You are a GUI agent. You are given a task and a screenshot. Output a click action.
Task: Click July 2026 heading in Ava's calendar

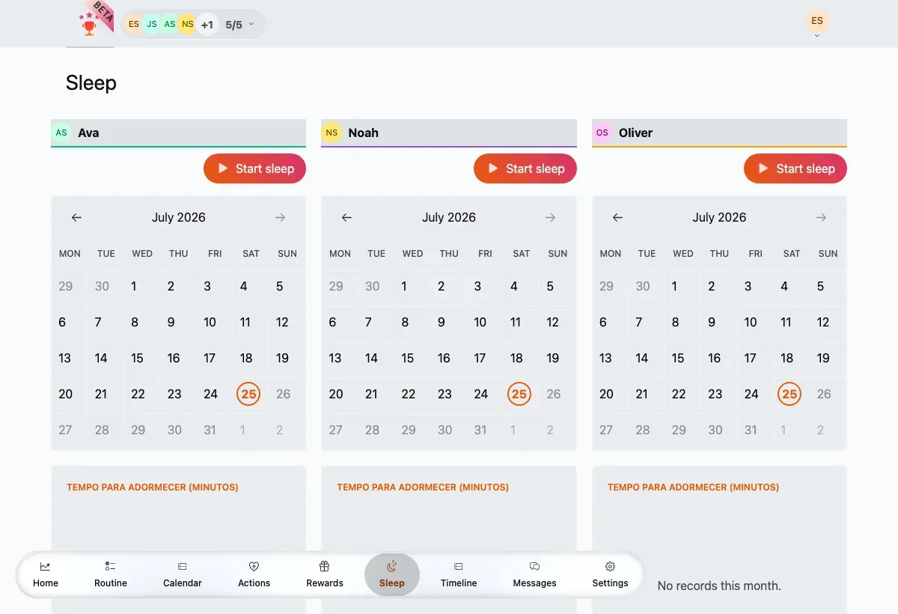coord(178,217)
